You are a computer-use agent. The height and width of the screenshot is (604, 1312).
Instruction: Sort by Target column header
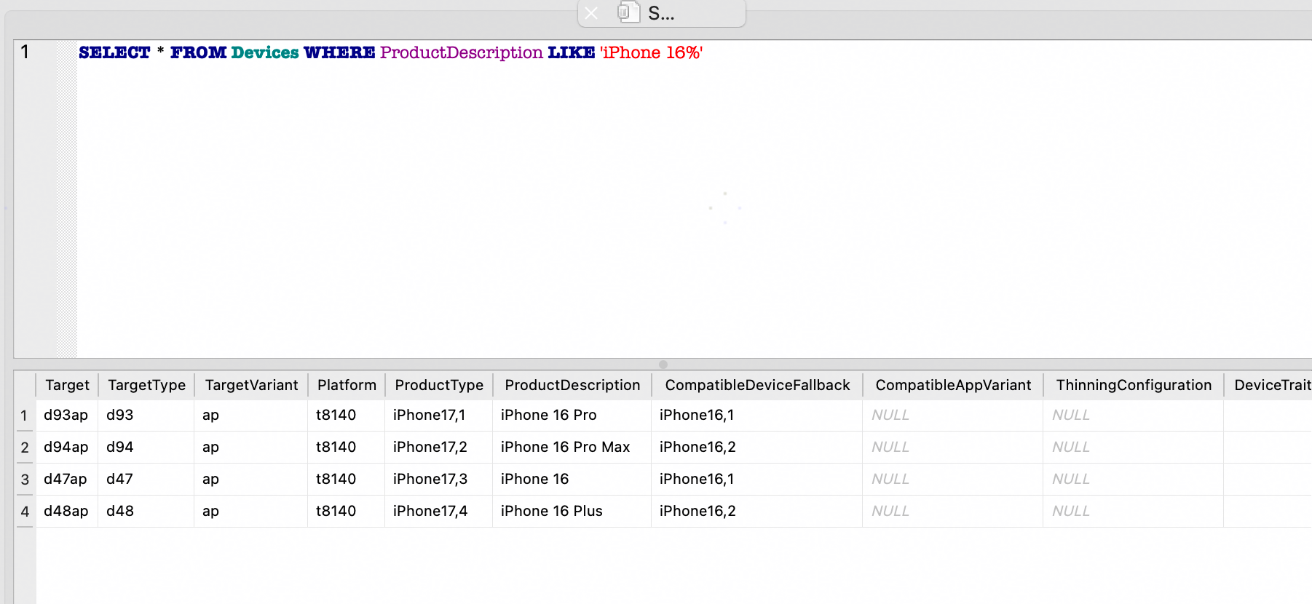coord(67,385)
